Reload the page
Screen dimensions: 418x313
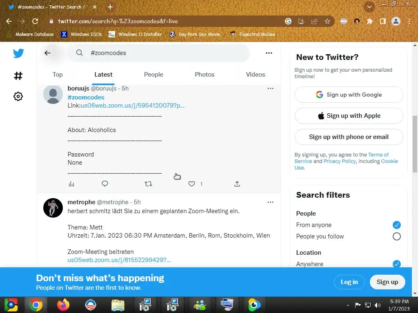point(35,21)
